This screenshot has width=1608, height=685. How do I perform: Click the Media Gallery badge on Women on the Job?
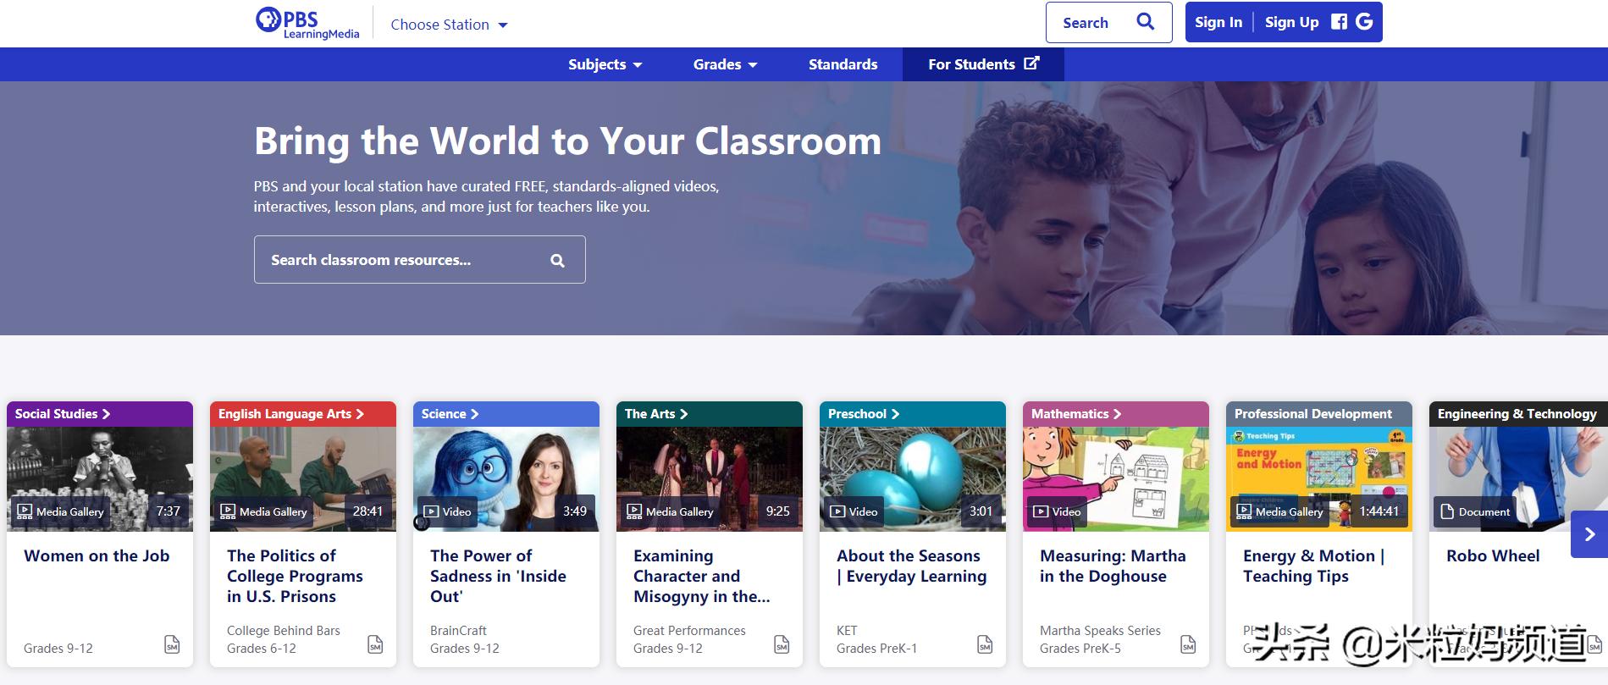click(60, 511)
